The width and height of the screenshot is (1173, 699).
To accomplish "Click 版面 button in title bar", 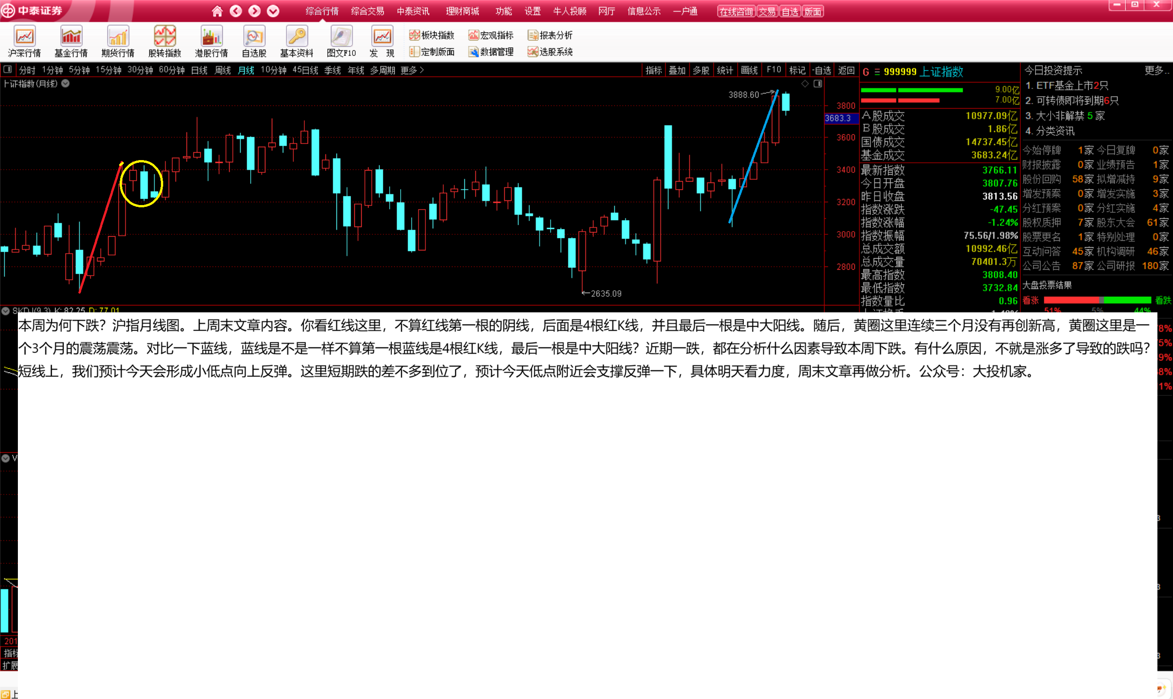I will coord(813,12).
